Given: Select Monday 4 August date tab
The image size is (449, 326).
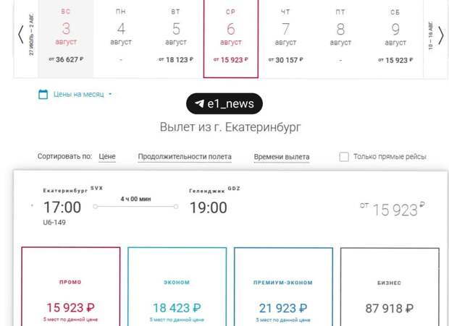Looking at the screenshot, I should click(121, 38).
